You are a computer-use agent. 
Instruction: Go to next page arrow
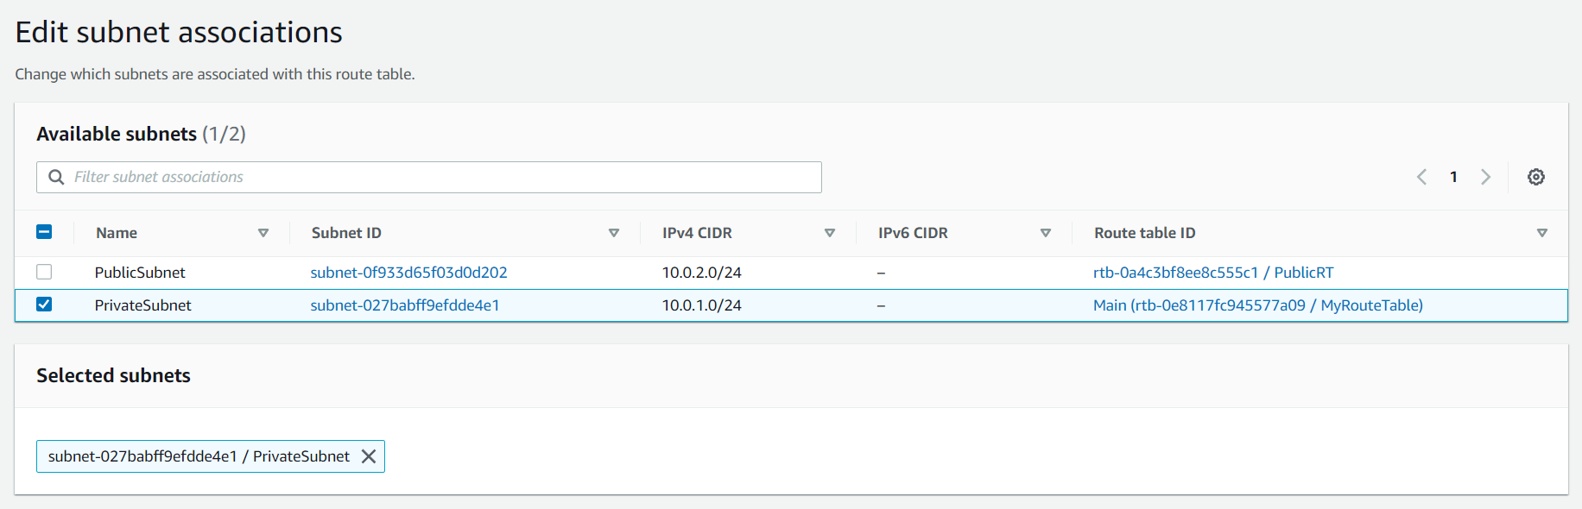(x=1485, y=177)
